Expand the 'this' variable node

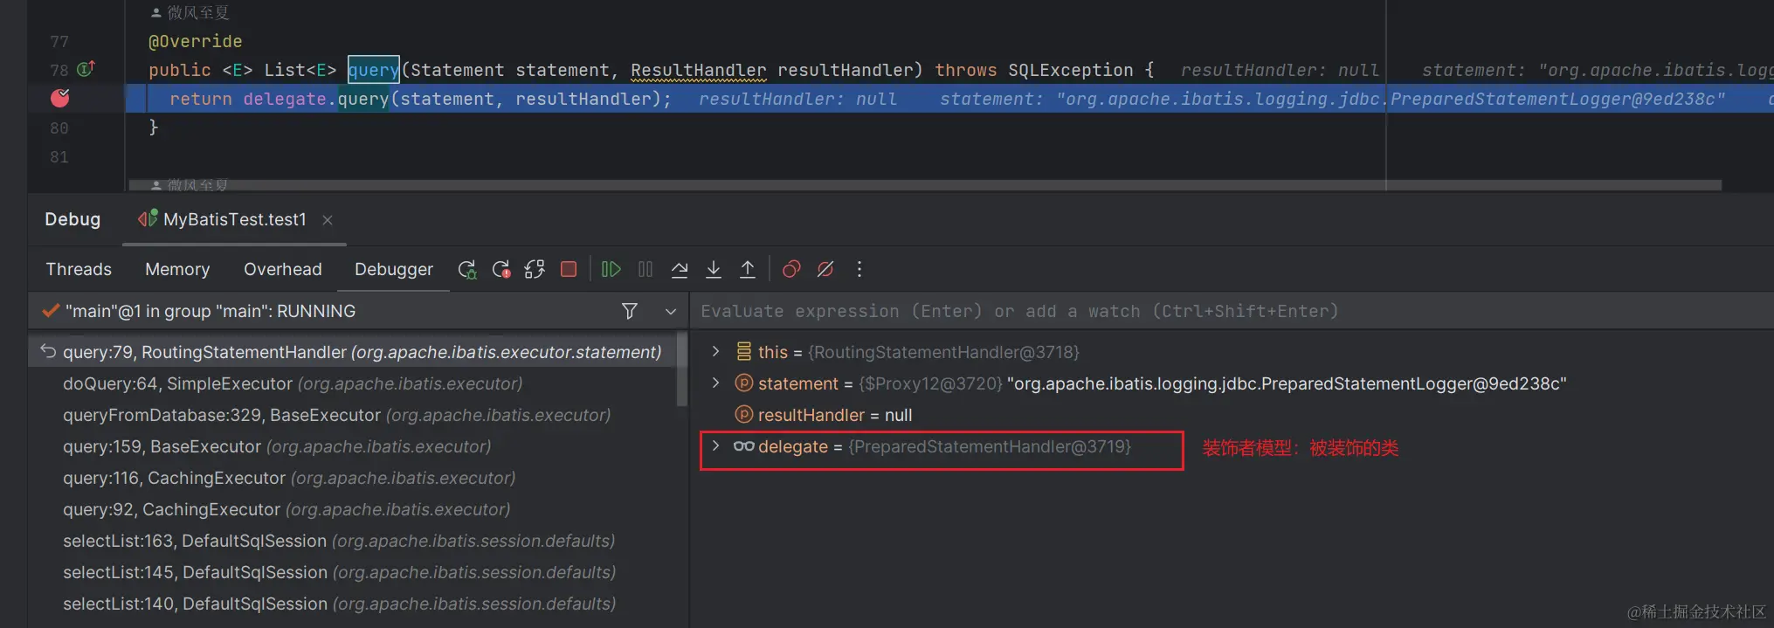pyautogui.click(x=716, y=351)
